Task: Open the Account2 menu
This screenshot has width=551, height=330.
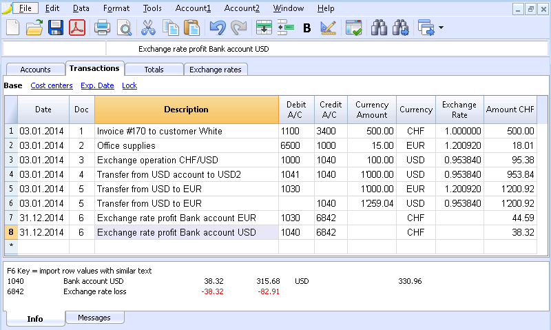Action: click(242, 8)
